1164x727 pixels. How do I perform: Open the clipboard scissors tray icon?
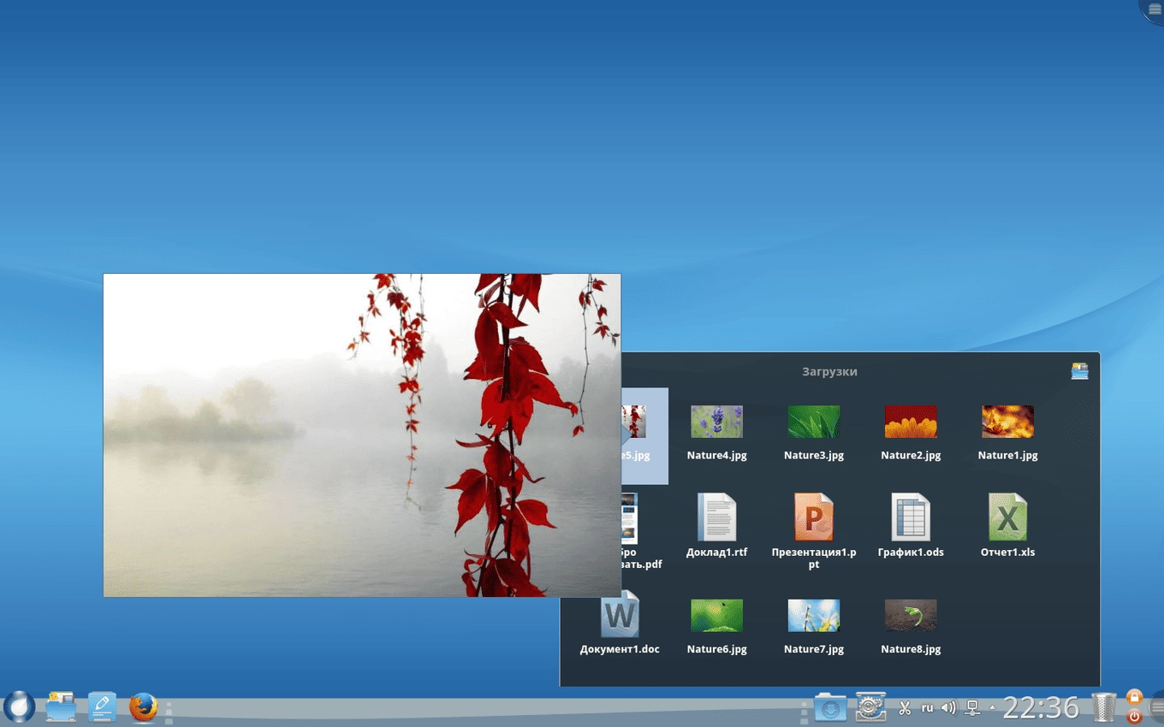(905, 708)
